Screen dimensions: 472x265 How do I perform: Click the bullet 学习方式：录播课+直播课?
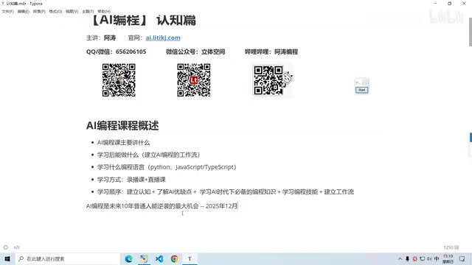point(131,180)
